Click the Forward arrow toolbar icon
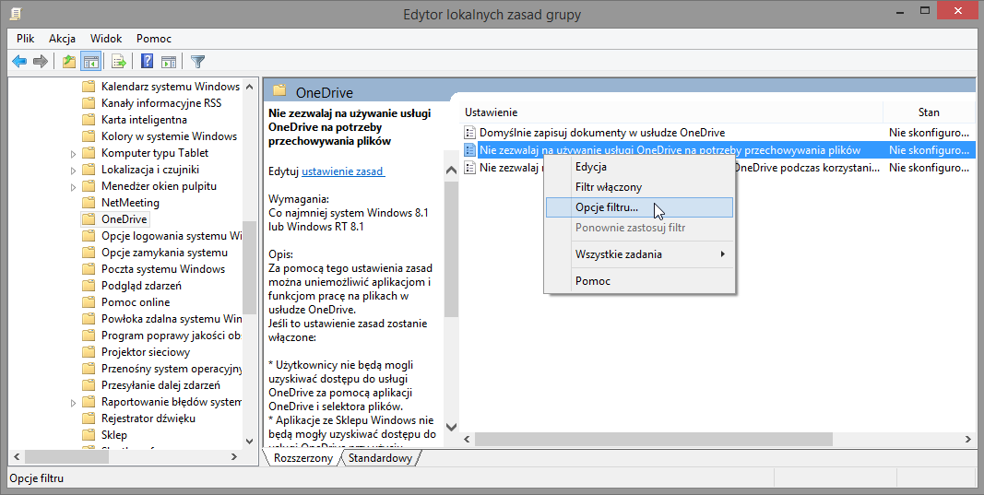Viewport: 984px width, 495px height. point(41,62)
